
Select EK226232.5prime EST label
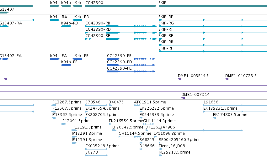(157, 108)
